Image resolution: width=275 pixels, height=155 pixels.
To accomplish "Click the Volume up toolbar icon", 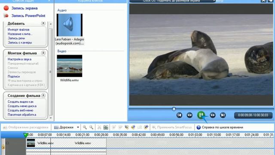I will pyautogui.click(x=127, y=127).
